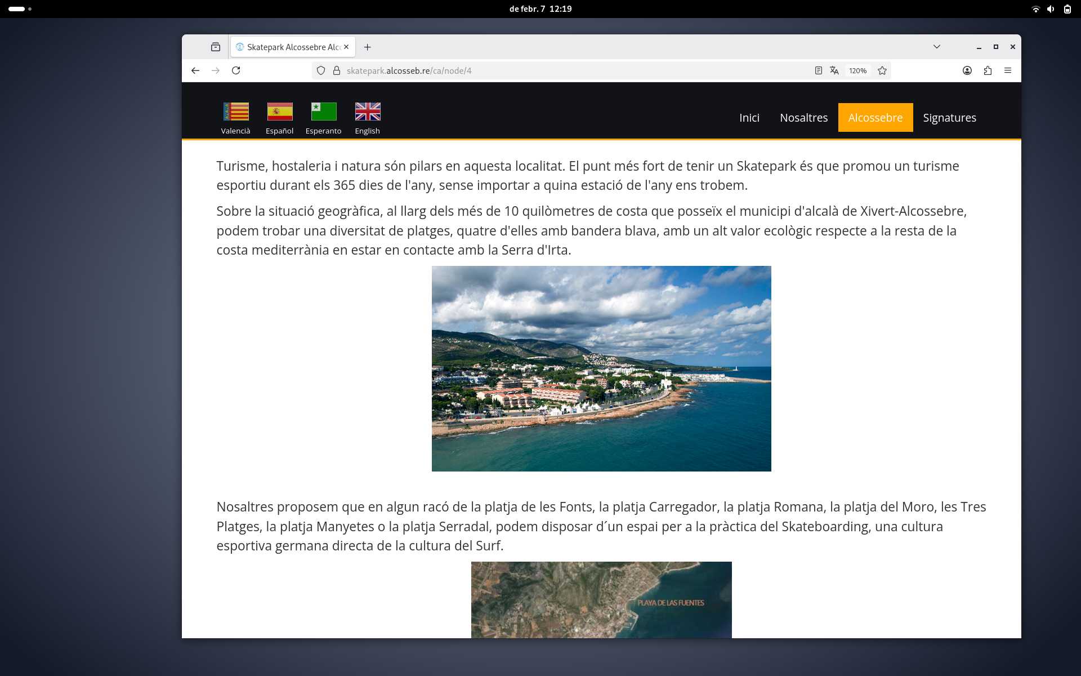The image size is (1081, 676).
Task: Go back to previous page
Action: click(195, 70)
